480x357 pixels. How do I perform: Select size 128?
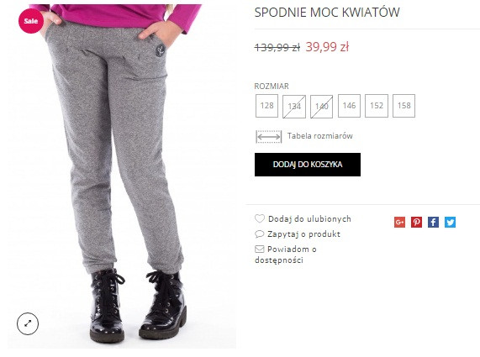click(x=266, y=106)
